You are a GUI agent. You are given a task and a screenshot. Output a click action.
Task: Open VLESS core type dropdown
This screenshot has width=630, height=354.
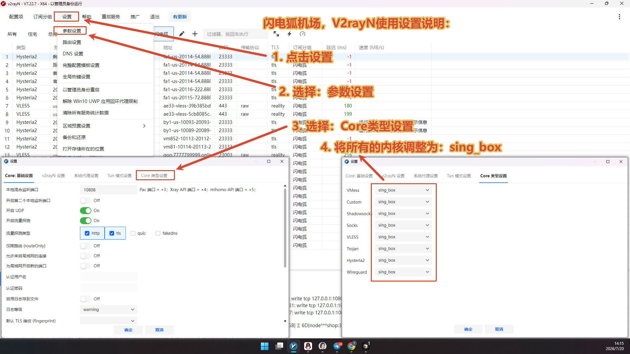point(403,237)
